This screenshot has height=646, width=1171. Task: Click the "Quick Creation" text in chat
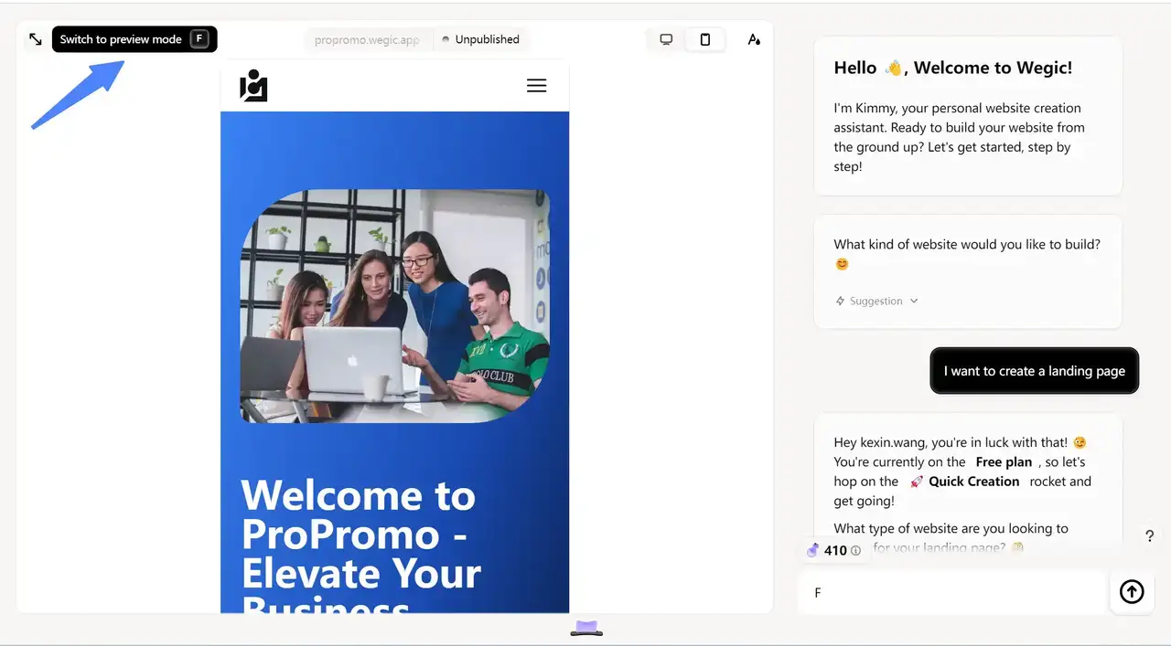(973, 482)
